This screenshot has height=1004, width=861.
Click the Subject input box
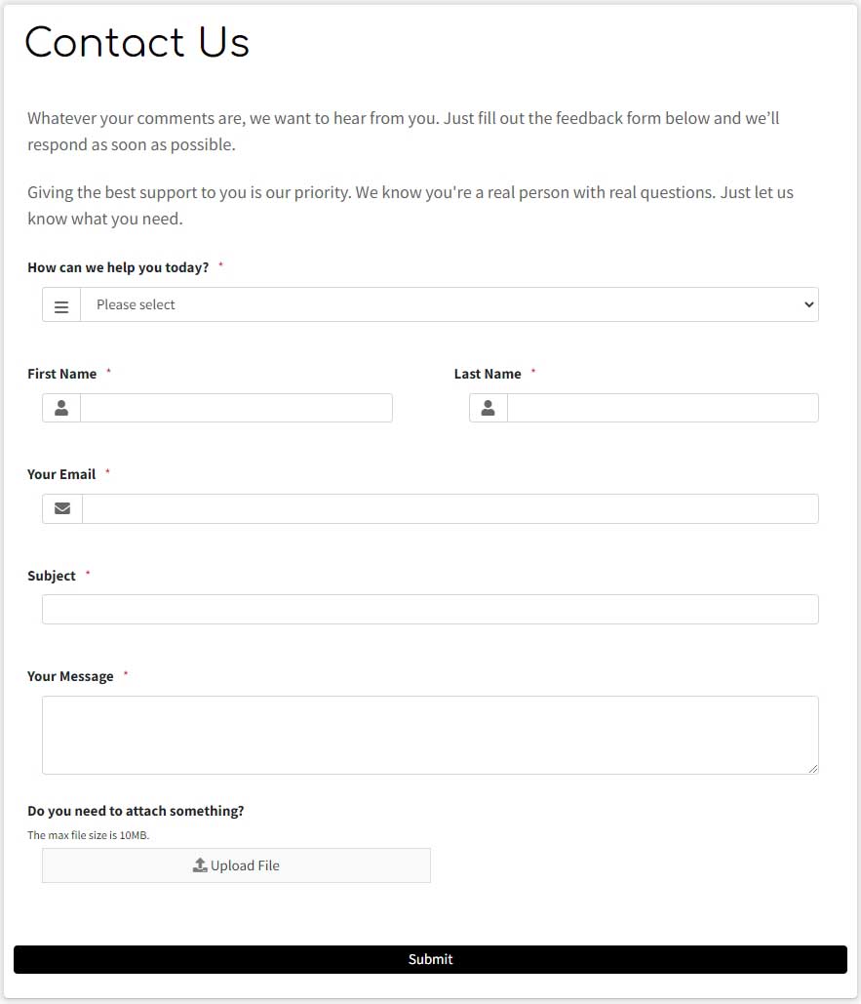click(430, 608)
